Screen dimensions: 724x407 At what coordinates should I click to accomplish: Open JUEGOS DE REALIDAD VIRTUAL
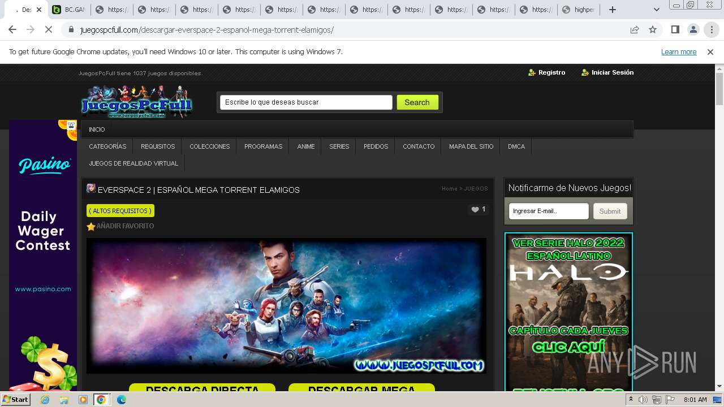[133, 163]
